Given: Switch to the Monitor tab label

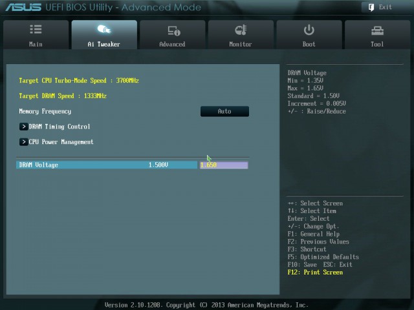Looking at the screenshot, I should [241, 44].
